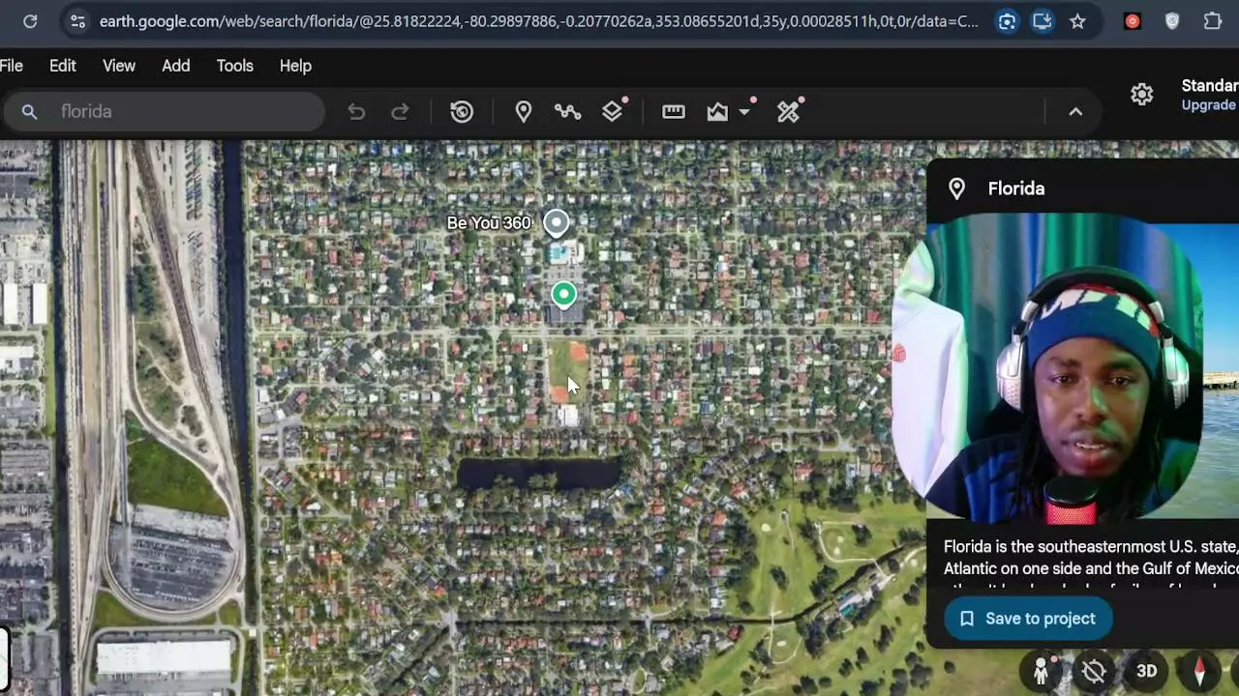The height and width of the screenshot is (696, 1239).
Task: Open Google Earth settings gear
Action: (1142, 94)
